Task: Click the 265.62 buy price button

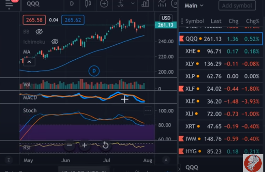Action: tap(73, 20)
